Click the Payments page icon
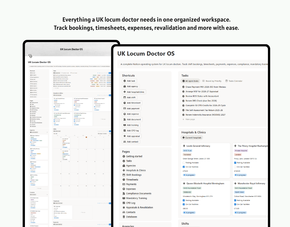 [124, 184]
